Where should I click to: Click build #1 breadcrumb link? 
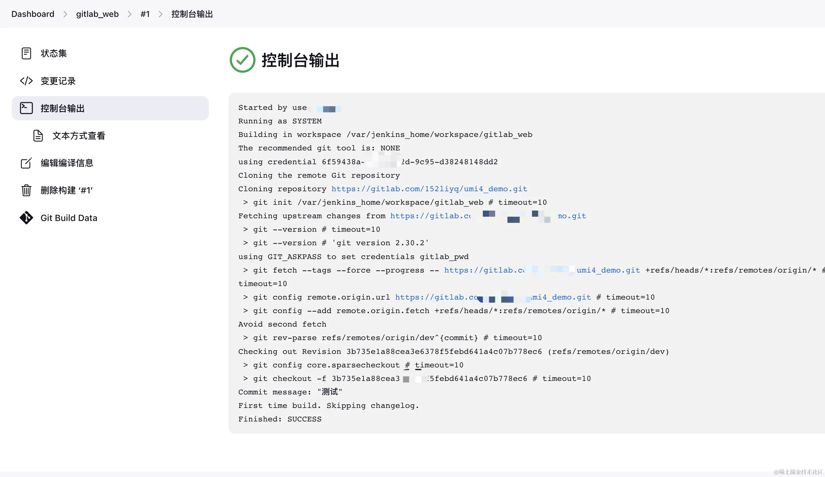[x=145, y=14]
